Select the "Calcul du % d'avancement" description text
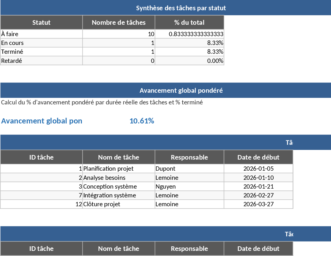The height and width of the screenshot is (256, 331). (x=102, y=102)
